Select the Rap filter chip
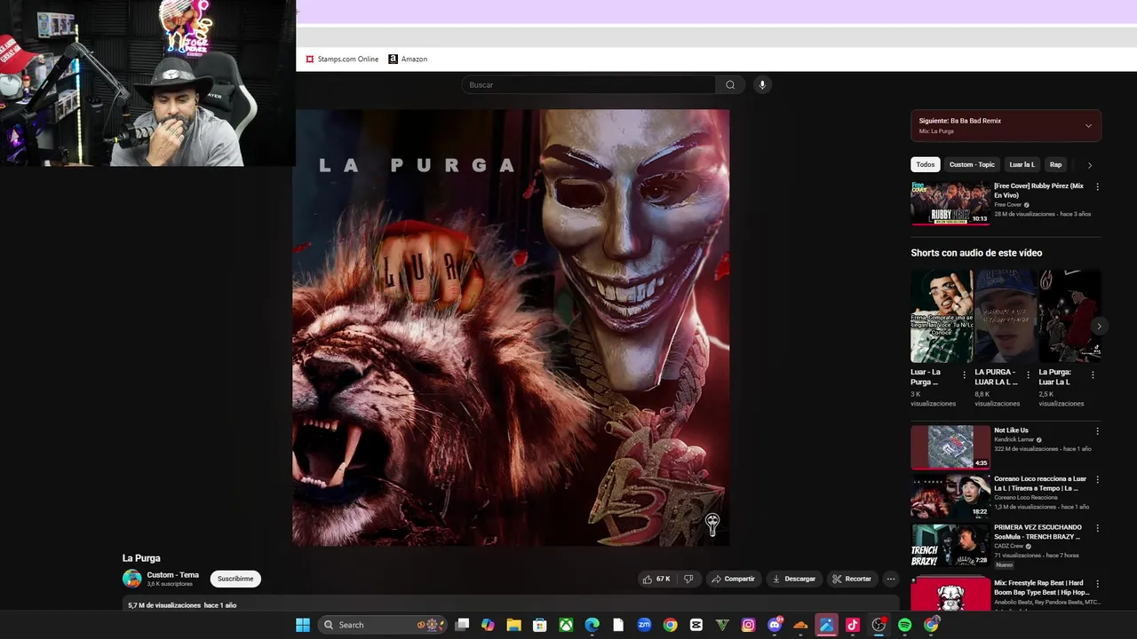Viewport: 1137px width, 639px height. coord(1055,164)
